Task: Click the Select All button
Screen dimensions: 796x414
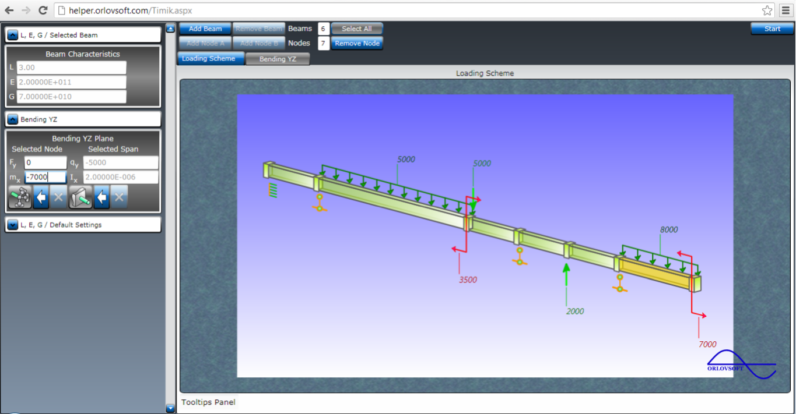Action: [357, 29]
